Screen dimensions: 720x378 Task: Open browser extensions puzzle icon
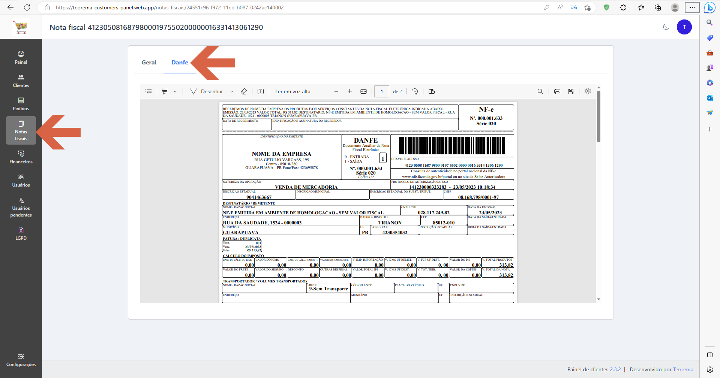623,7
